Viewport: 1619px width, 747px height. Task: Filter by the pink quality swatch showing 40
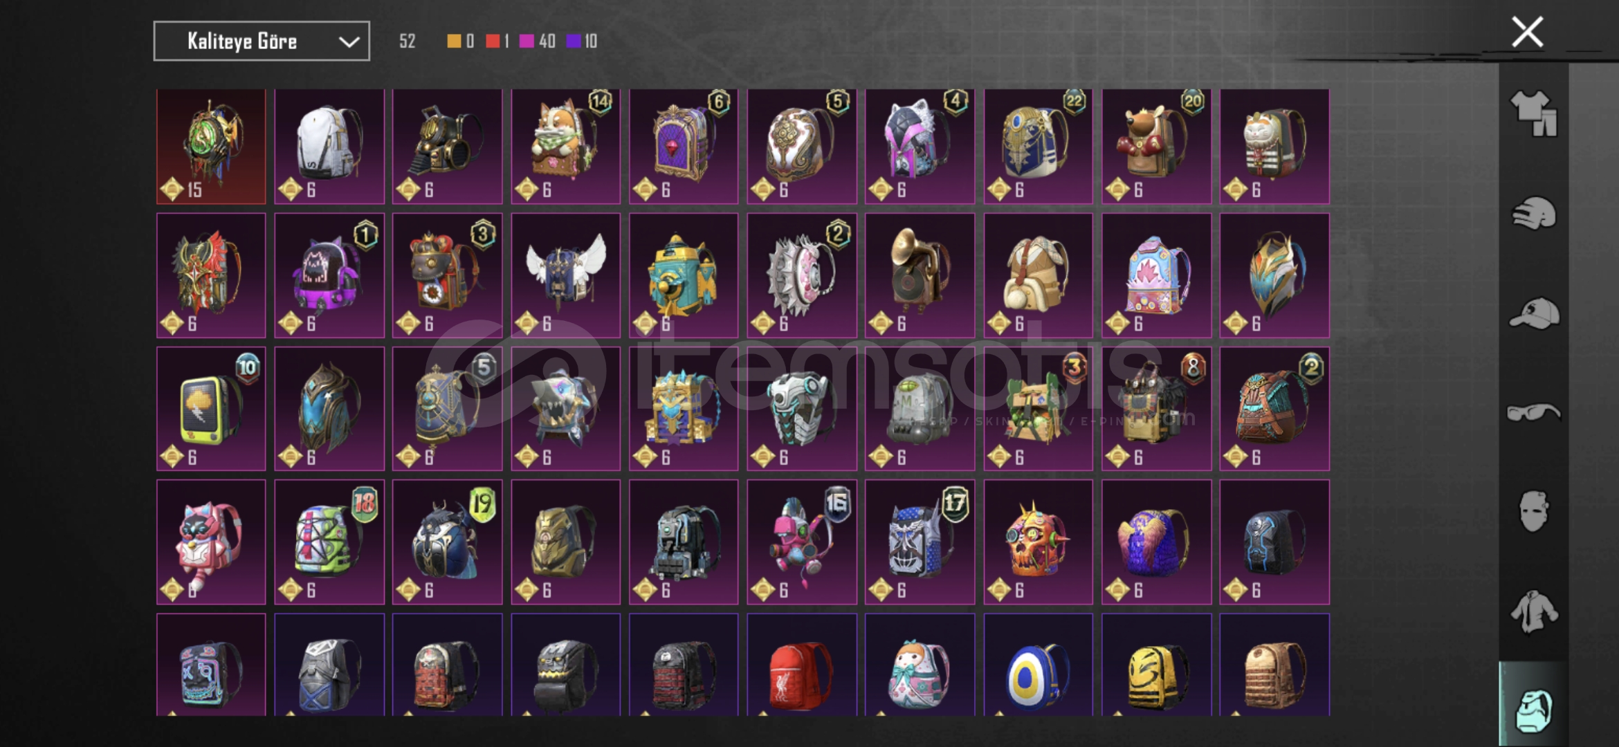538,41
